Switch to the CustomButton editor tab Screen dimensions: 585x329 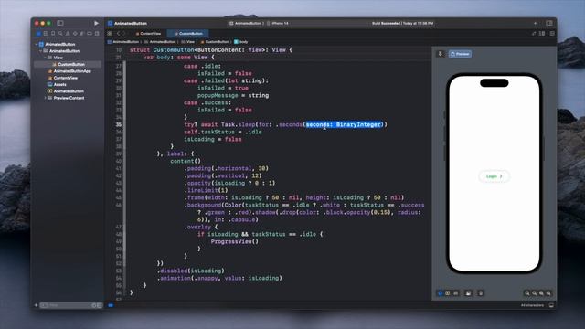[187, 34]
